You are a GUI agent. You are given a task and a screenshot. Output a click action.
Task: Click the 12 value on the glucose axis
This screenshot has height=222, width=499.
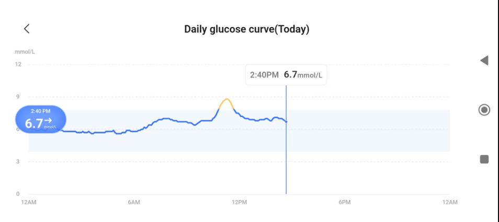point(18,64)
